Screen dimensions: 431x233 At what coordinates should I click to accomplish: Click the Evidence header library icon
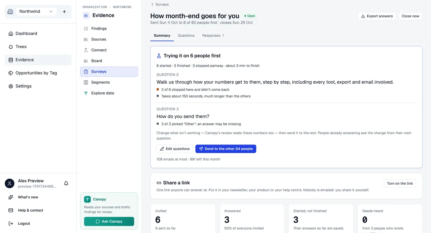coord(86,15)
